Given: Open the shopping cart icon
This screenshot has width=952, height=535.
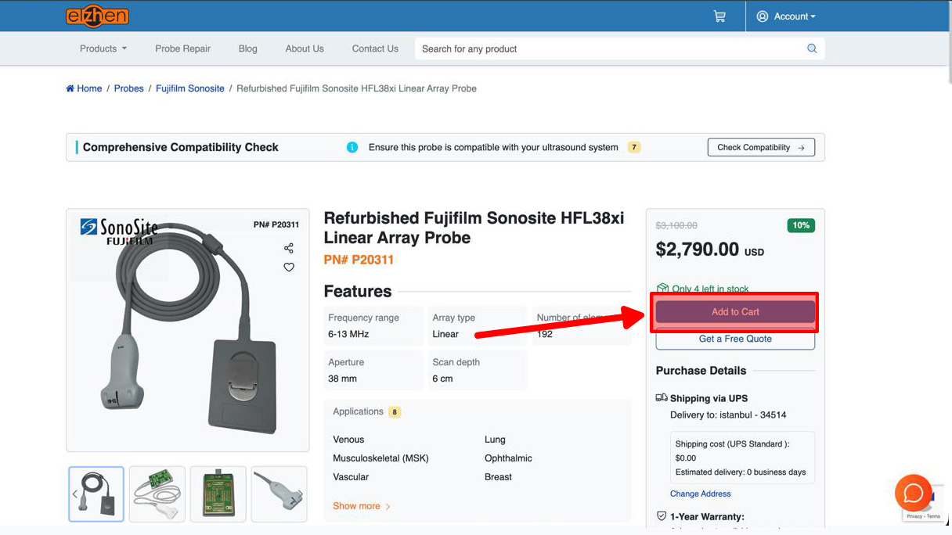Looking at the screenshot, I should (719, 16).
